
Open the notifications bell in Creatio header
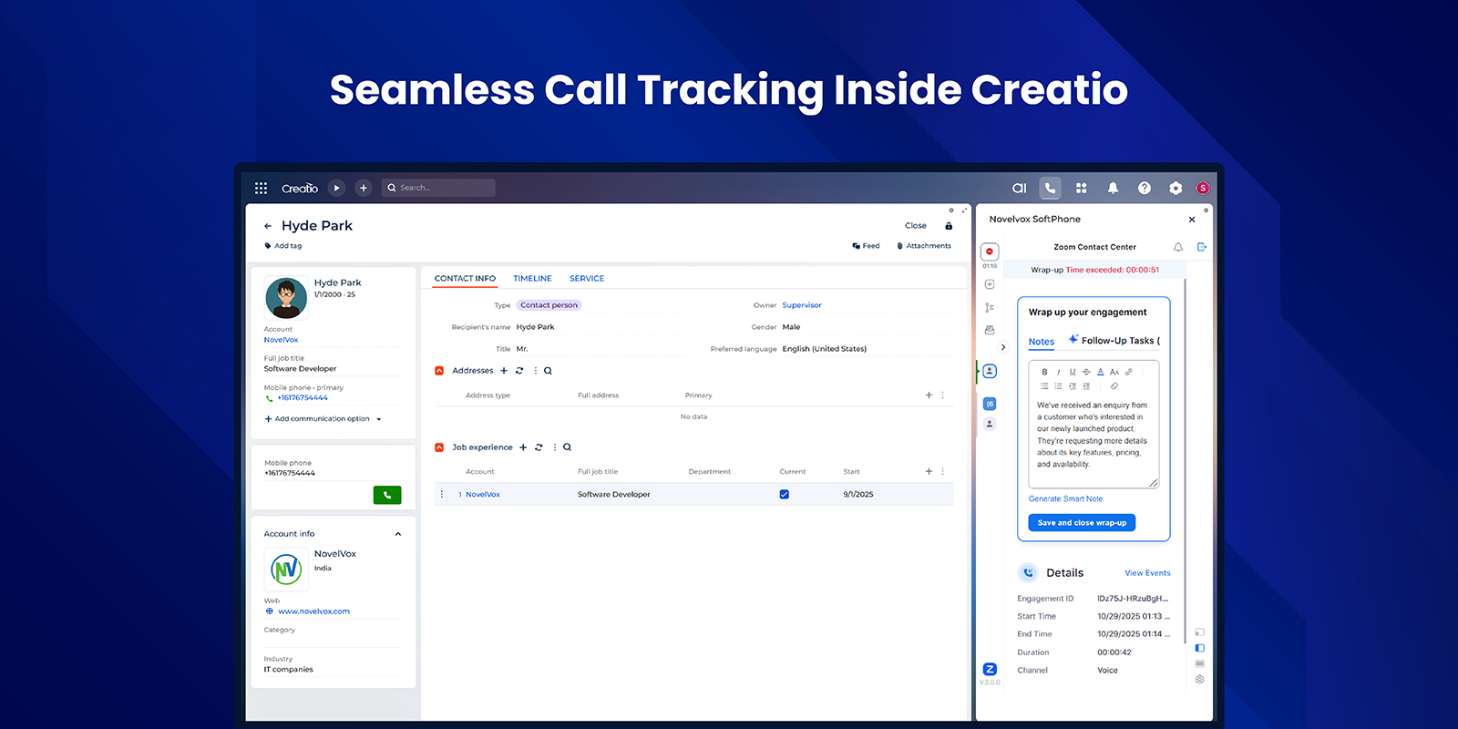pyautogui.click(x=1113, y=188)
